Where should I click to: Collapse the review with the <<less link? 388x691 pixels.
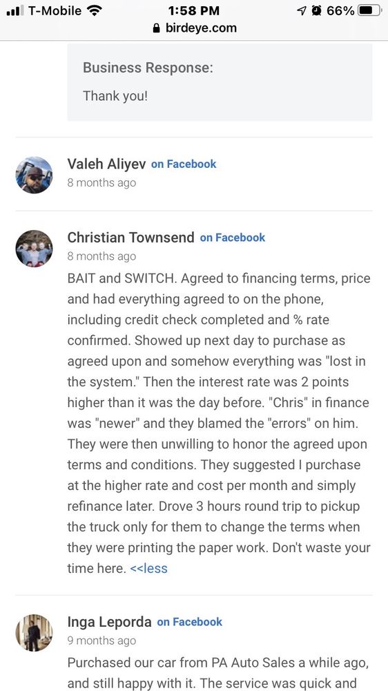tap(149, 568)
